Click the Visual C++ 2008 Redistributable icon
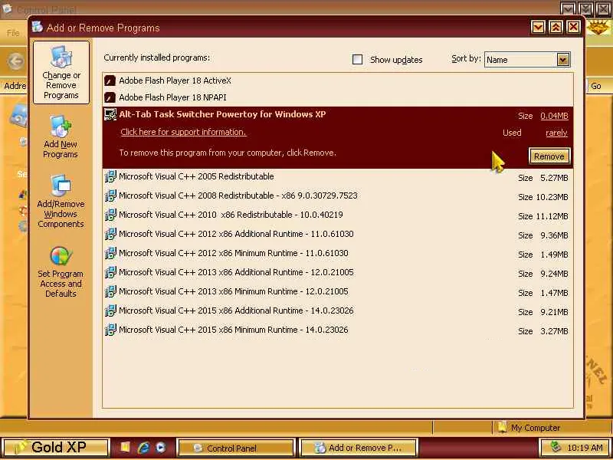Viewport: 613px width, 460px height. (x=110, y=196)
